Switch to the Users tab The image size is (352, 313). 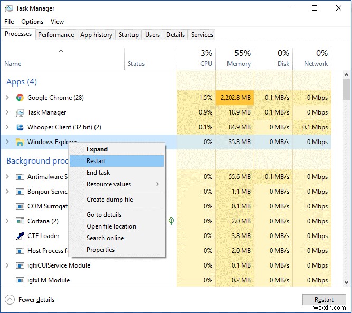153,35
